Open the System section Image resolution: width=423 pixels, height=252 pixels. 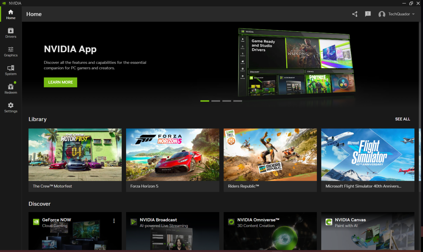click(x=11, y=71)
